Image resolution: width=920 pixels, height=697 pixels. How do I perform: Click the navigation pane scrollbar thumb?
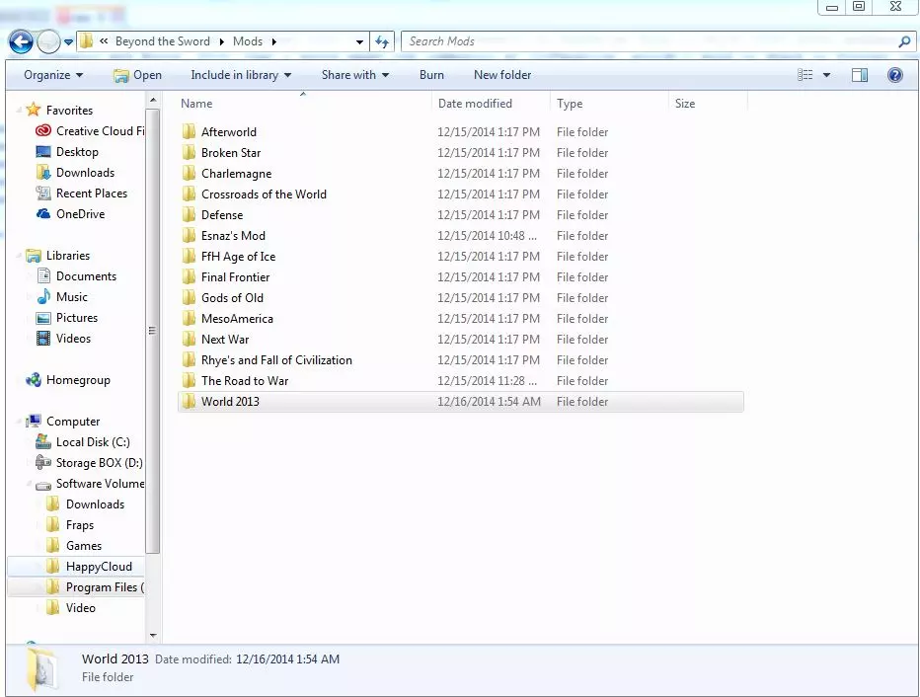click(x=153, y=331)
